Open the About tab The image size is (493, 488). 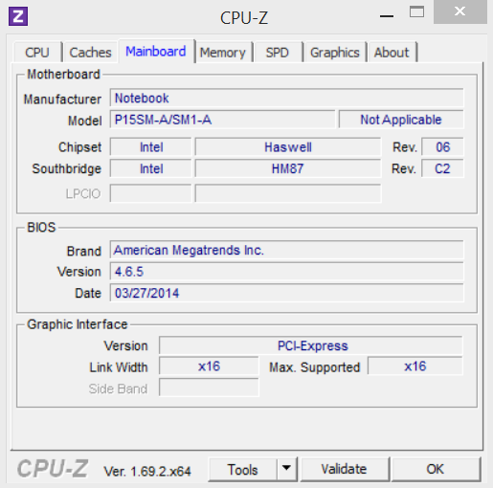(x=392, y=53)
